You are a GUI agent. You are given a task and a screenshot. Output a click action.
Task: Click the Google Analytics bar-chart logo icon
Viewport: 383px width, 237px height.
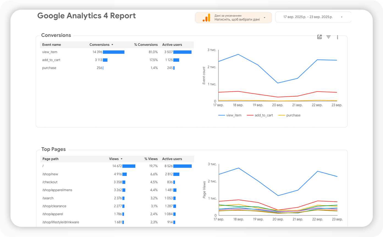point(206,18)
